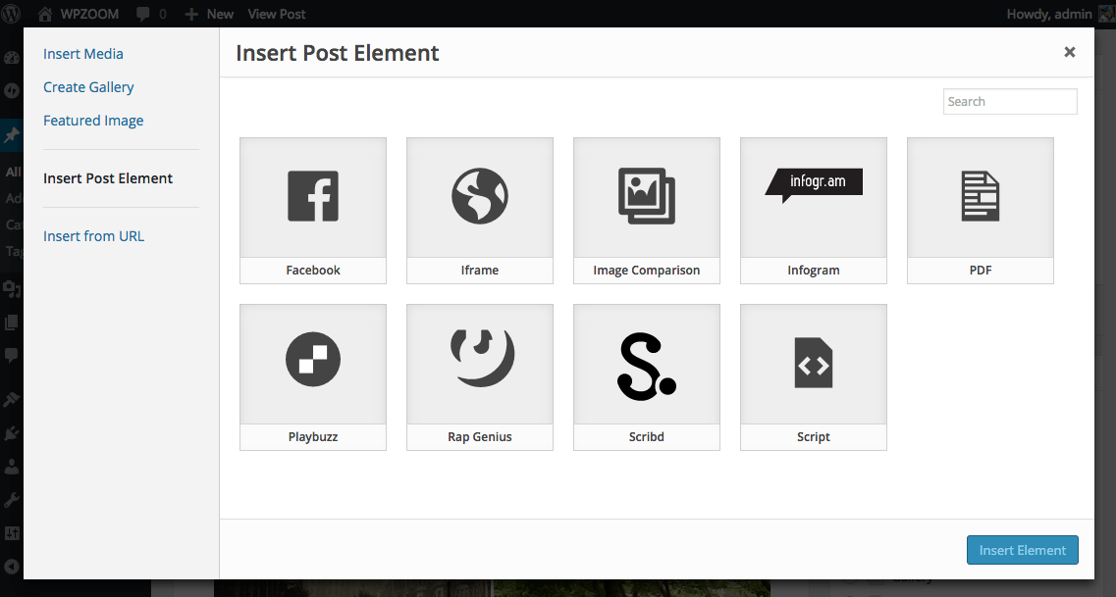The image size is (1116, 597).
Task: Focus the Search elements field
Action: tap(1010, 102)
